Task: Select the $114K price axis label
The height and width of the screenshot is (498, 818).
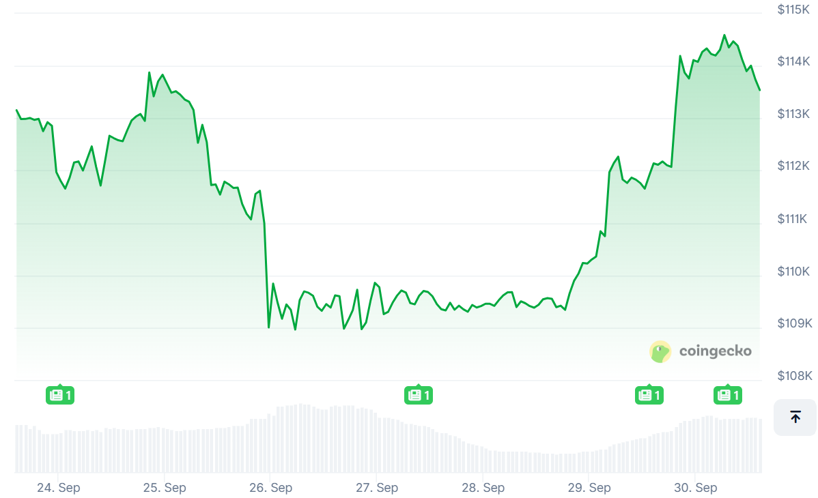Action: (x=793, y=61)
